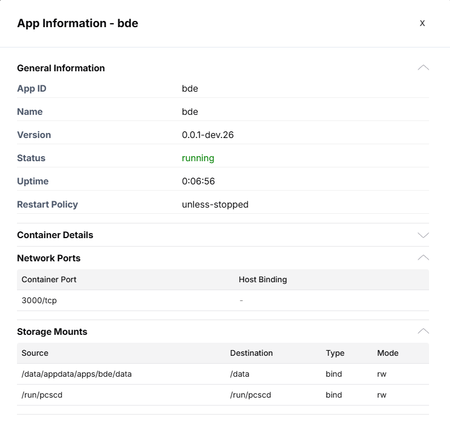Select the 3000/tcp port cell
Screen dimensions: 450x431
[x=39, y=300]
